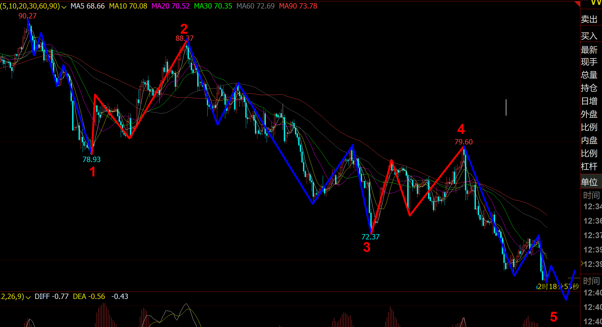Open the MA parameters (5,10,20,30,60,90) dropdown arrow
This screenshot has width=602, height=327.
point(64,7)
